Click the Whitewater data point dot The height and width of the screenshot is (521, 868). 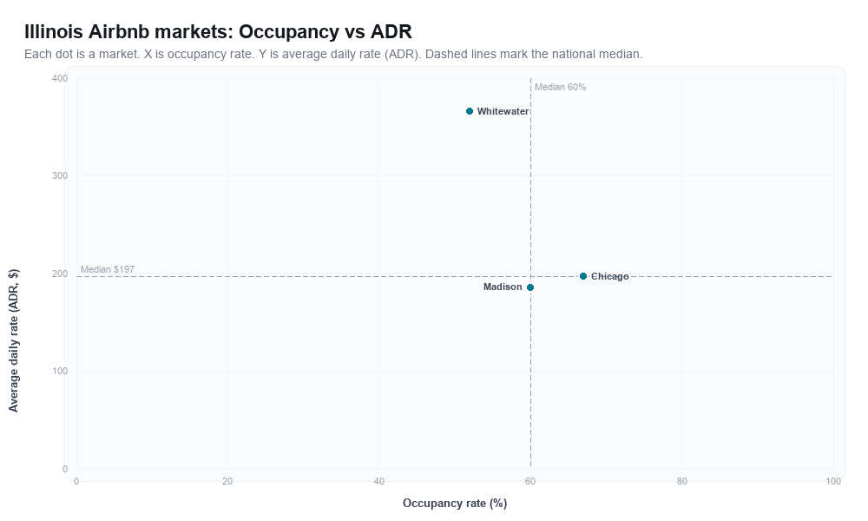pyautogui.click(x=470, y=111)
